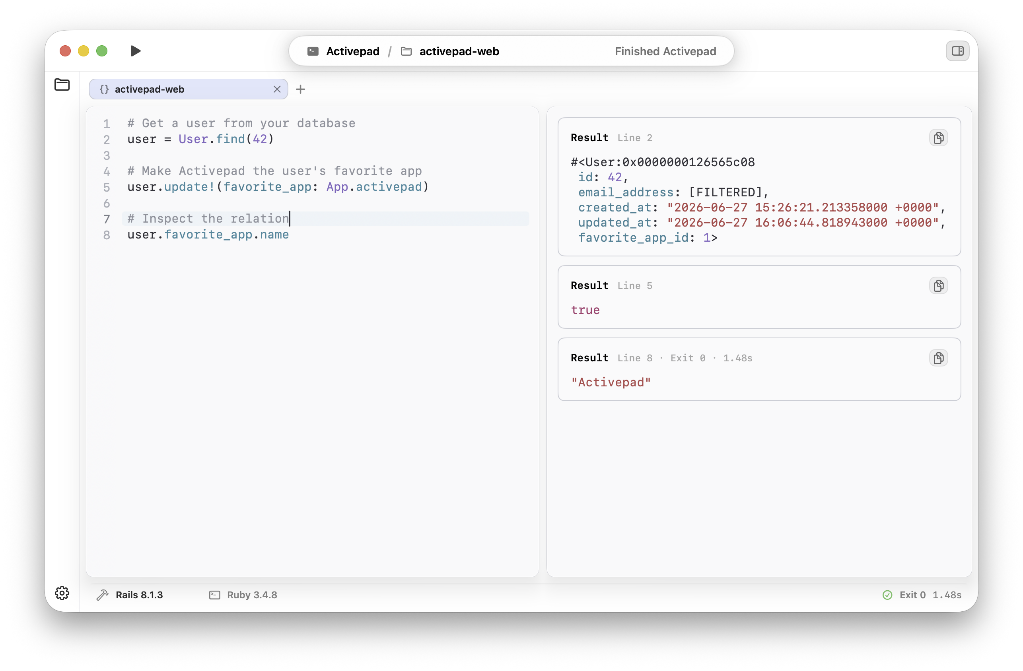The image size is (1023, 671).
Task: Select the activepad-web project breadcrumb
Action: coord(459,52)
